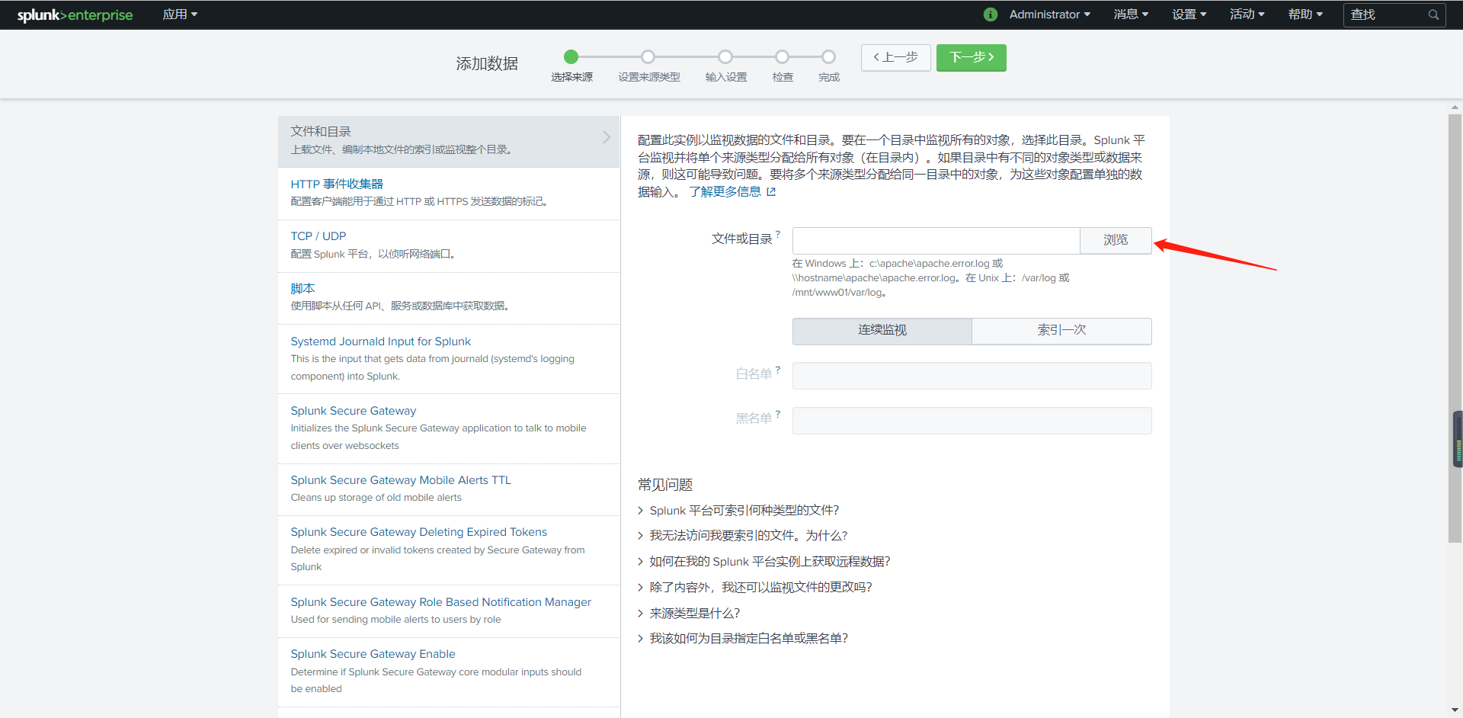
Task: Click the green 下一步 button
Action: pyautogui.click(x=972, y=57)
